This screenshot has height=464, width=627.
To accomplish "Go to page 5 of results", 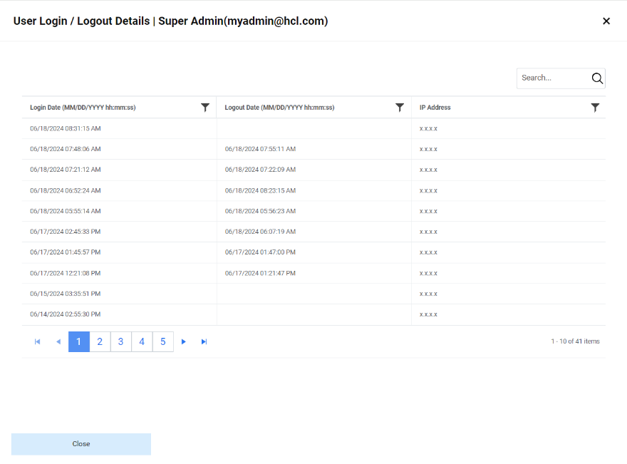I will (162, 342).
